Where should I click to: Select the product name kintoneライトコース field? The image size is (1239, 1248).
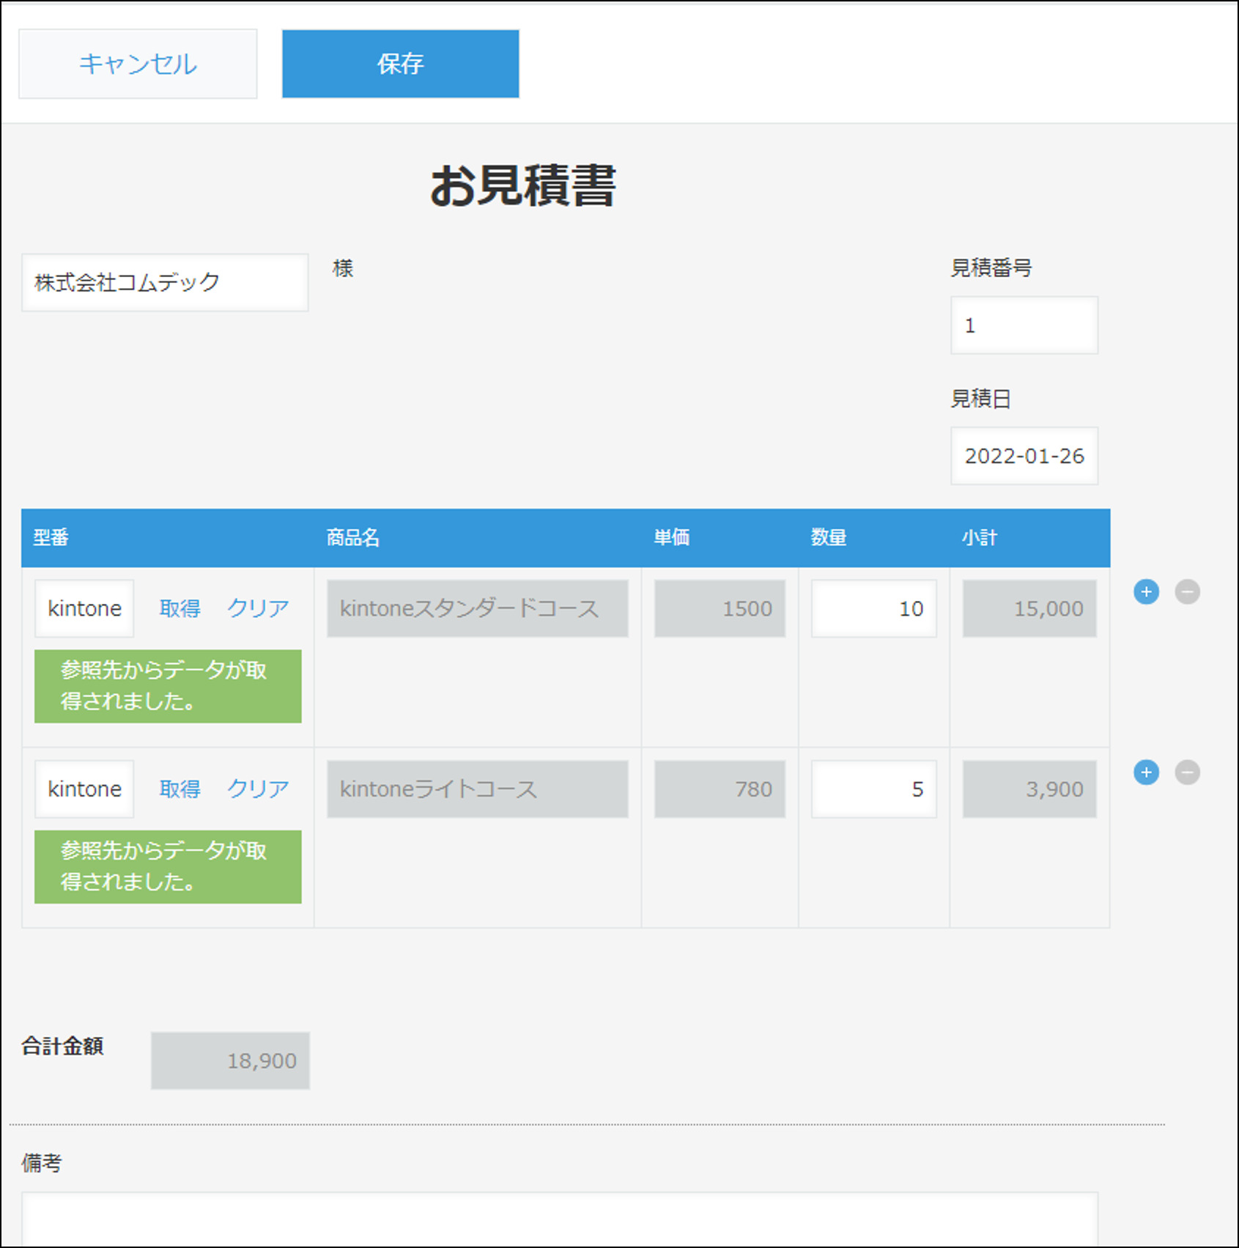point(478,789)
